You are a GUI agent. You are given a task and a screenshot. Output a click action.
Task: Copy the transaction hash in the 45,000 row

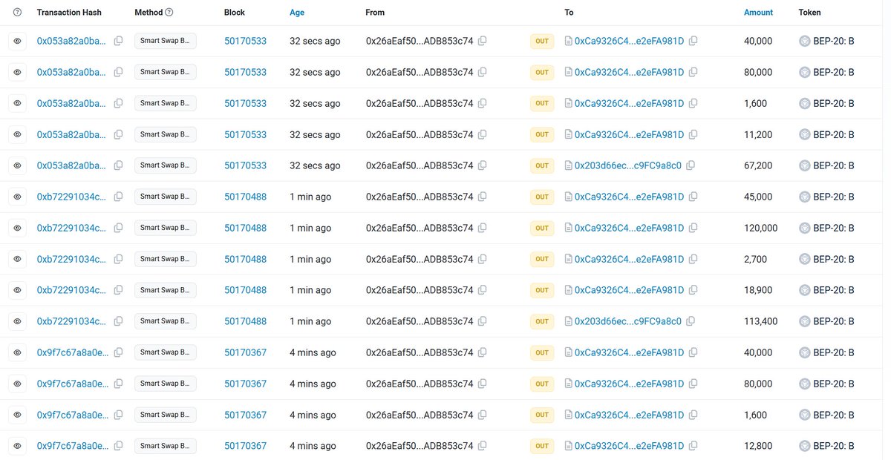(x=119, y=197)
